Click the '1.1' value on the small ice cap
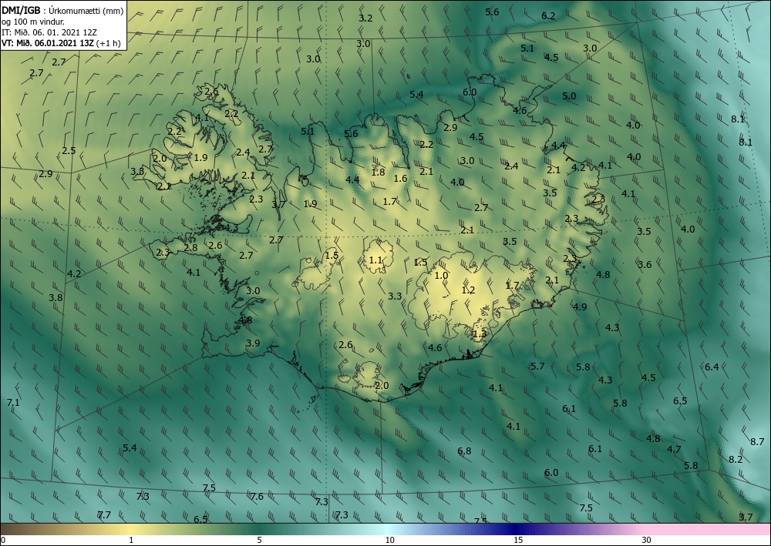Screen dimensions: 771x546 point(375,260)
